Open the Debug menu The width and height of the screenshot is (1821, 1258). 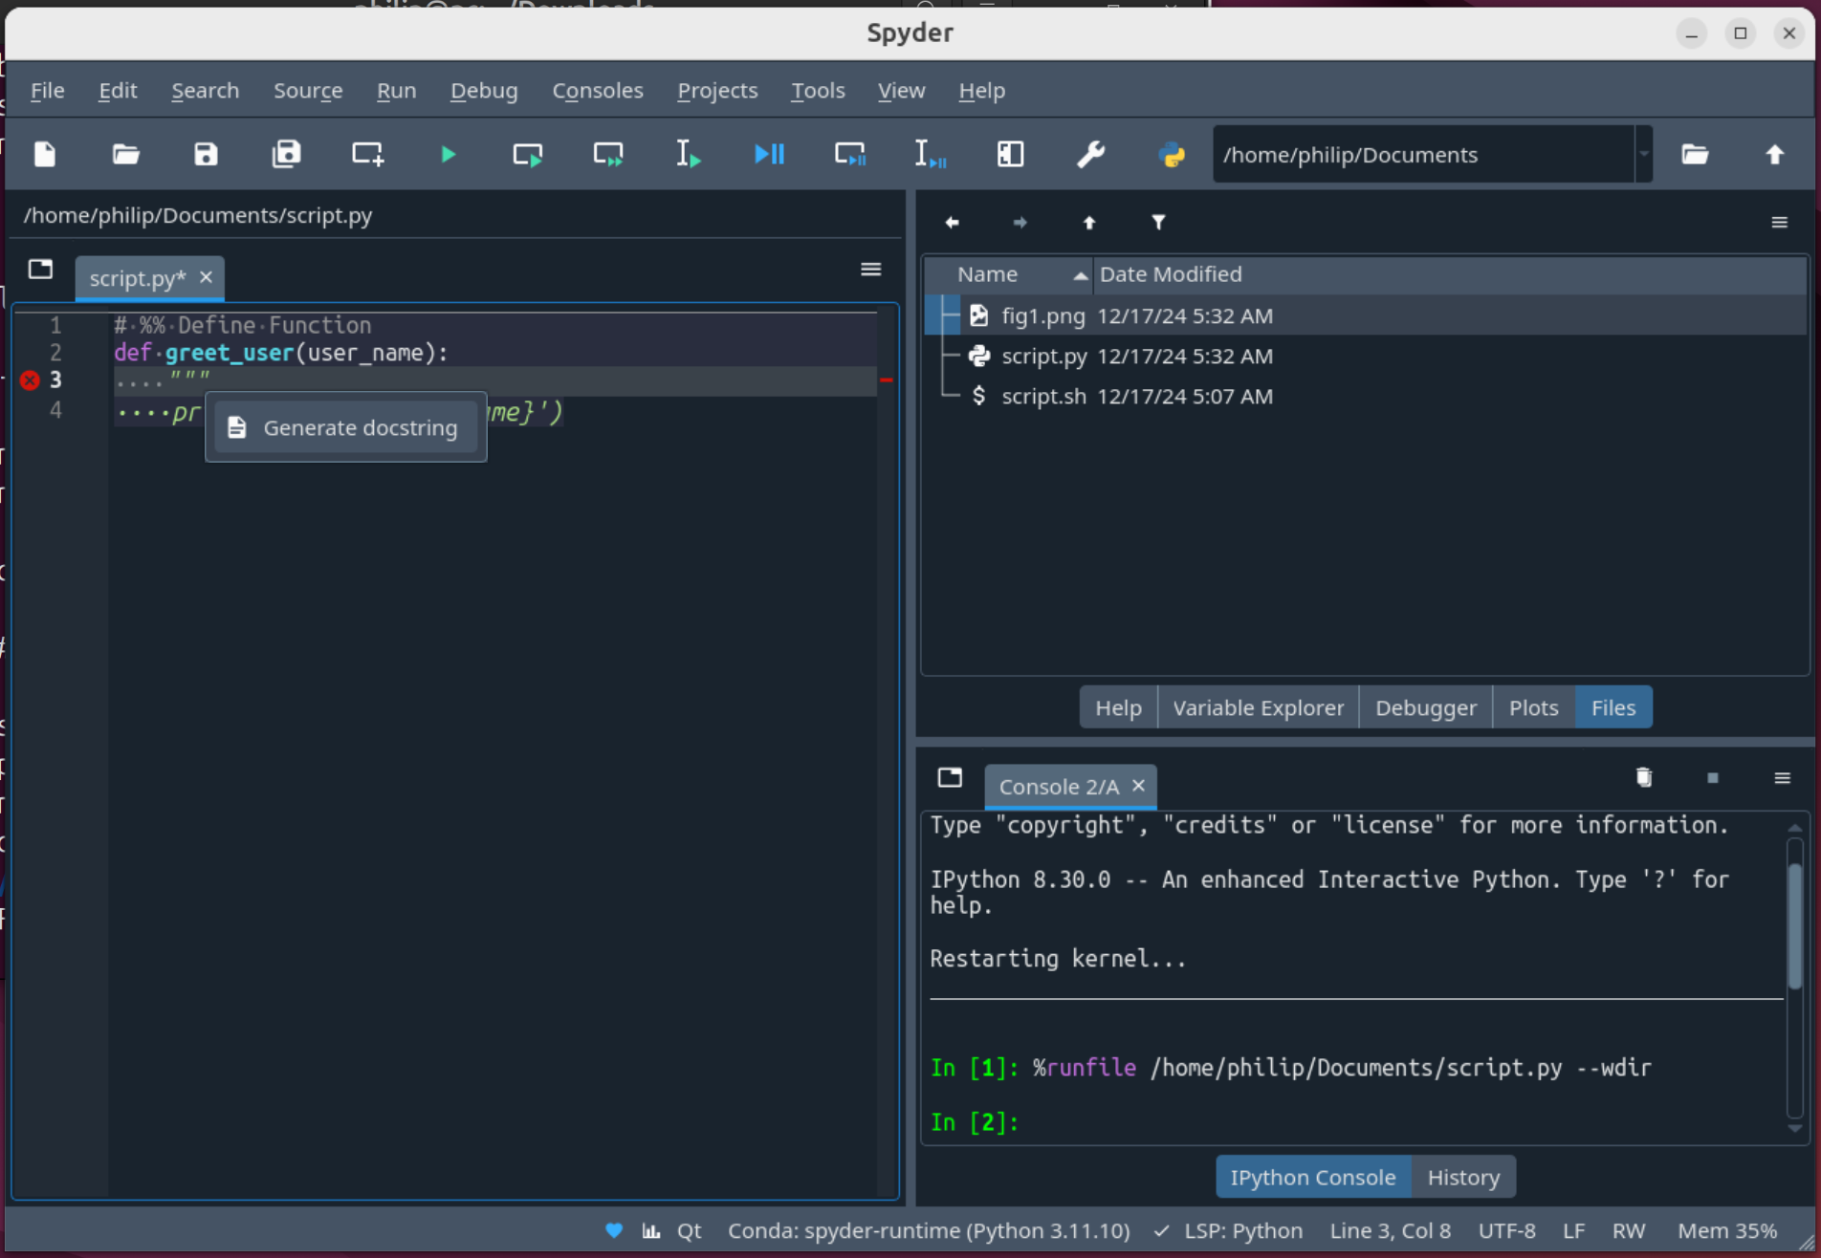coord(484,91)
